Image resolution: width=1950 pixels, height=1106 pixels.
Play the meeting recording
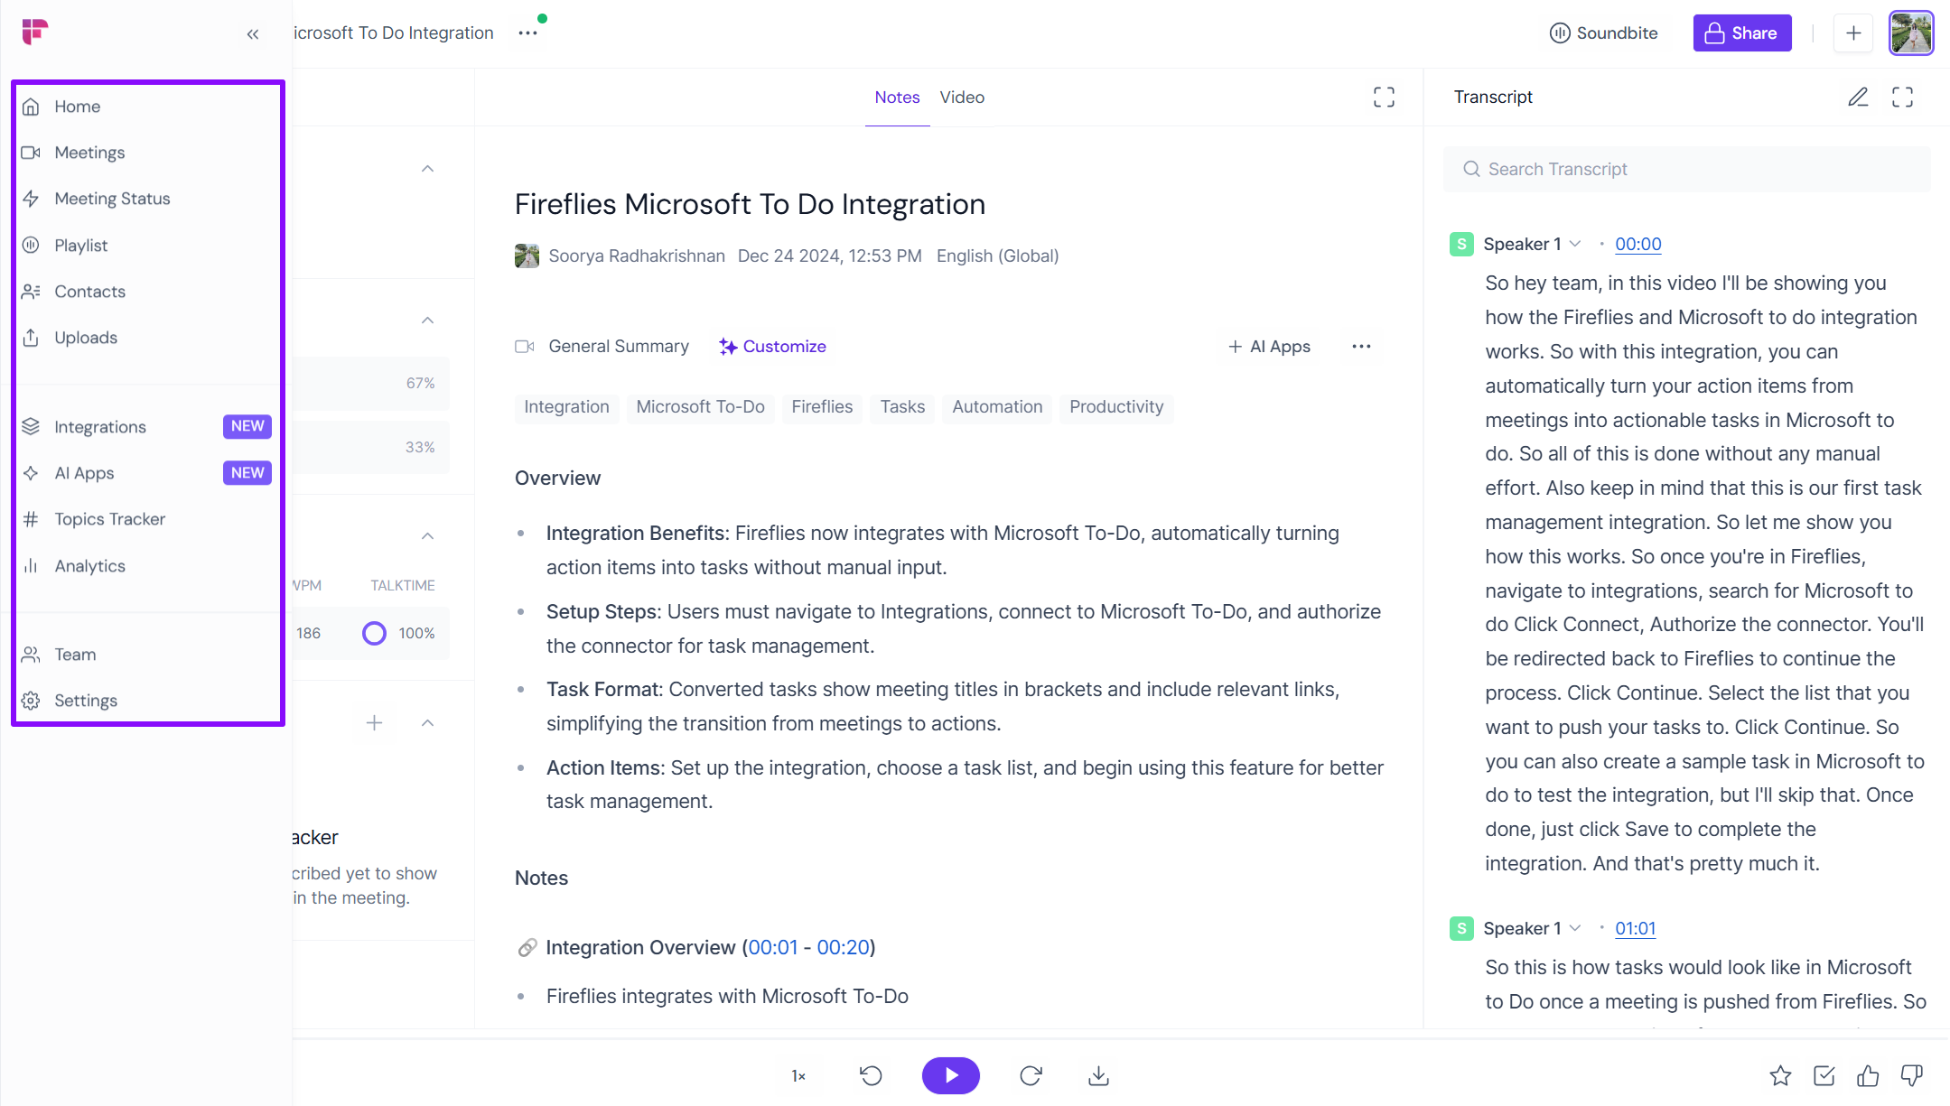pos(950,1076)
